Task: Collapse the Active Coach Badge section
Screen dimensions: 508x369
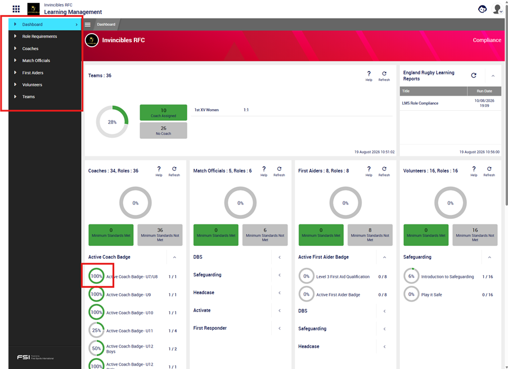Action: tap(174, 257)
